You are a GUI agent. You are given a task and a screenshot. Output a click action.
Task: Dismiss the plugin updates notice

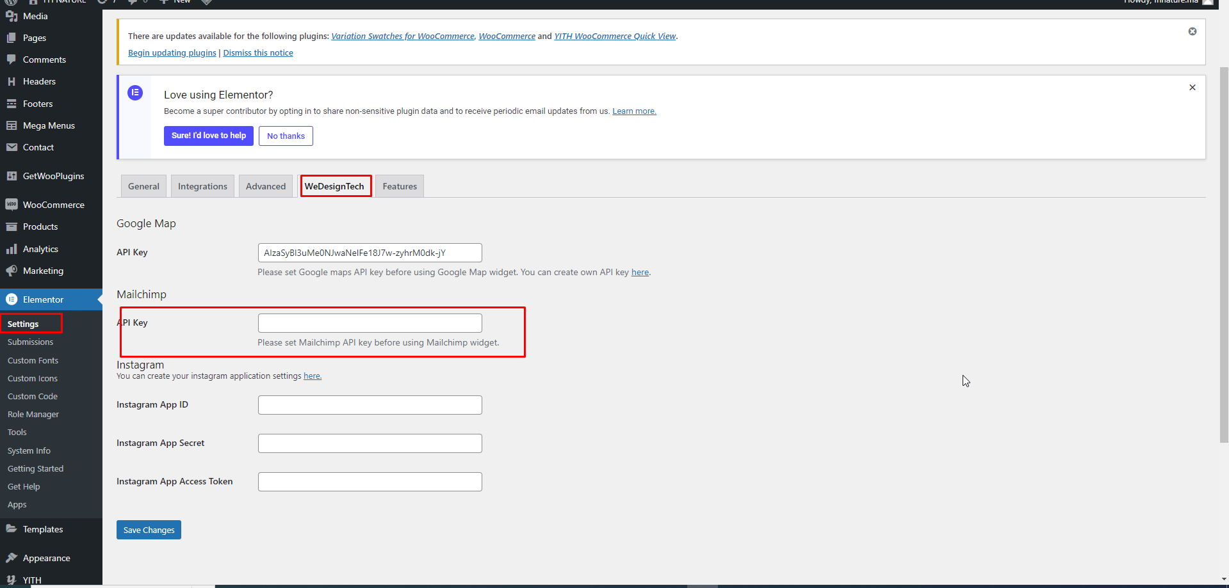pos(1192,31)
